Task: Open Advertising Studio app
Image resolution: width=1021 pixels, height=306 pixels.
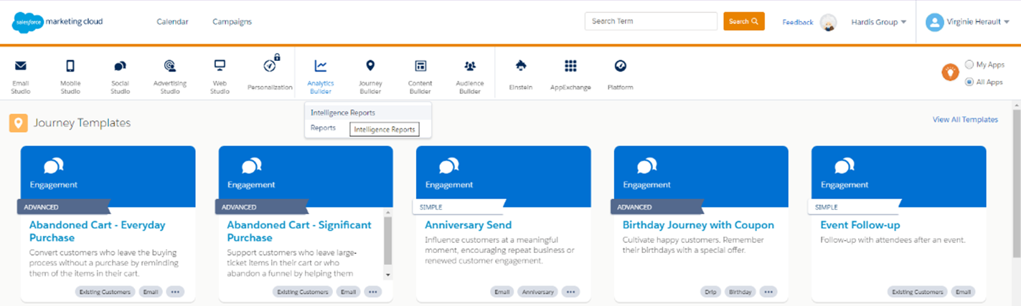Action: pyautogui.click(x=170, y=75)
